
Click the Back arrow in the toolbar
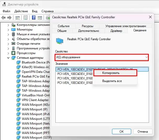(3, 18)
